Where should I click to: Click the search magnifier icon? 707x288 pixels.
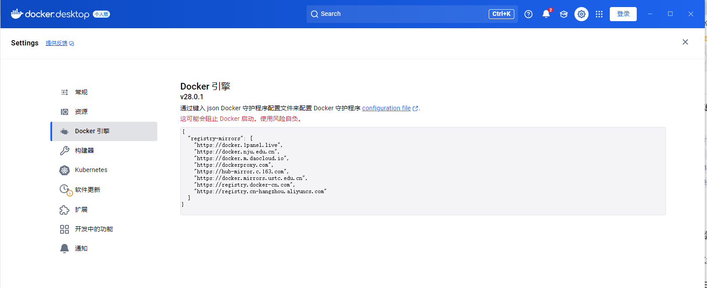coord(315,14)
